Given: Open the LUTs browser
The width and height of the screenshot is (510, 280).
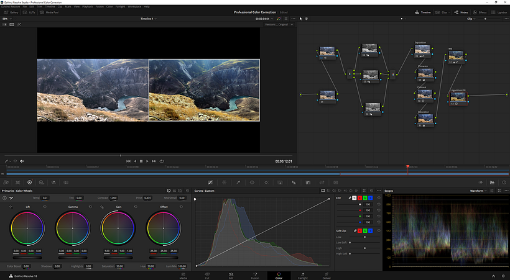Looking at the screenshot, I should [29, 12].
